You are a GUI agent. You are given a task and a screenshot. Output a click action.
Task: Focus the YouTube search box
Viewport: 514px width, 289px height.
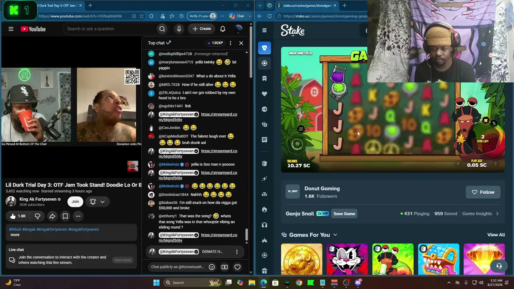(110, 29)
